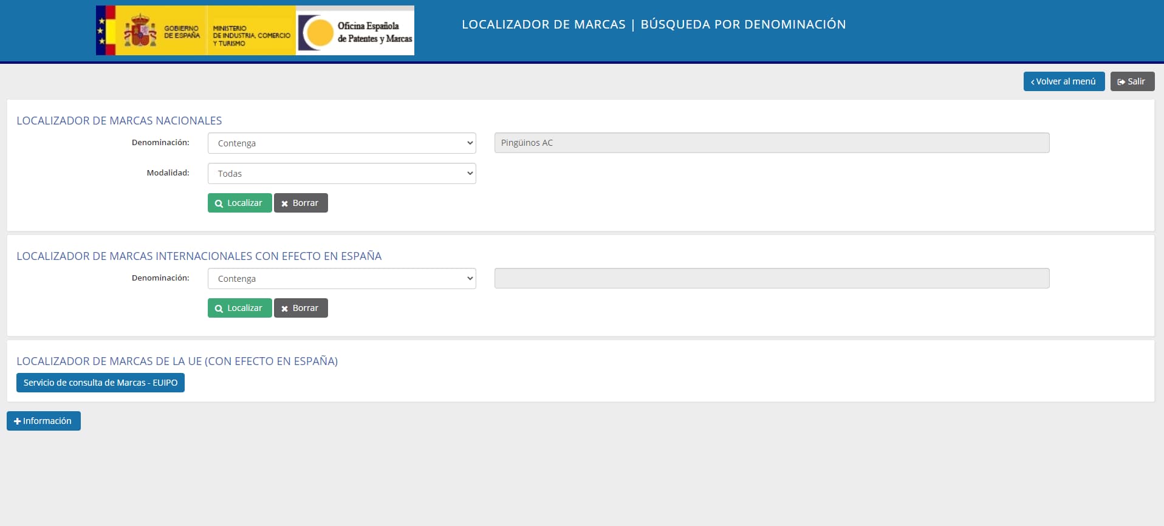The width and height of the screenshot is (1164, 526).
Task: Open the Oficina Española de Patentes y Marcas logo
Action: [355, 30]
